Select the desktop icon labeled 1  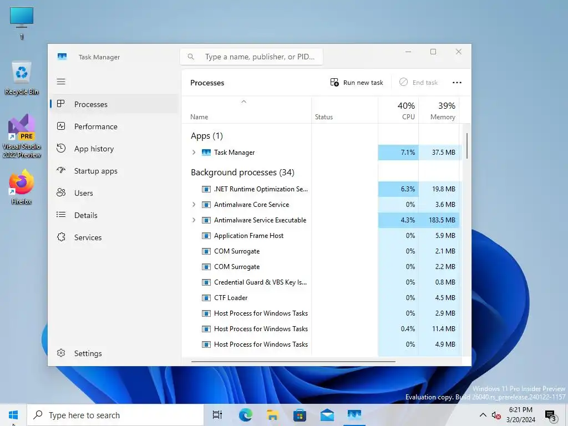click(x=22, y=23)
